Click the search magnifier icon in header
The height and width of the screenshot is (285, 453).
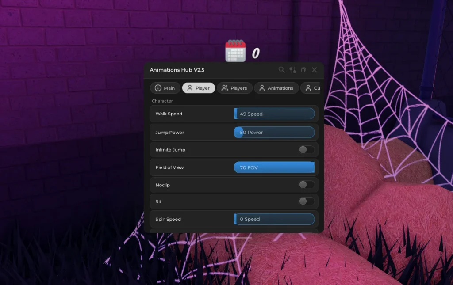[x=281, y=70]
